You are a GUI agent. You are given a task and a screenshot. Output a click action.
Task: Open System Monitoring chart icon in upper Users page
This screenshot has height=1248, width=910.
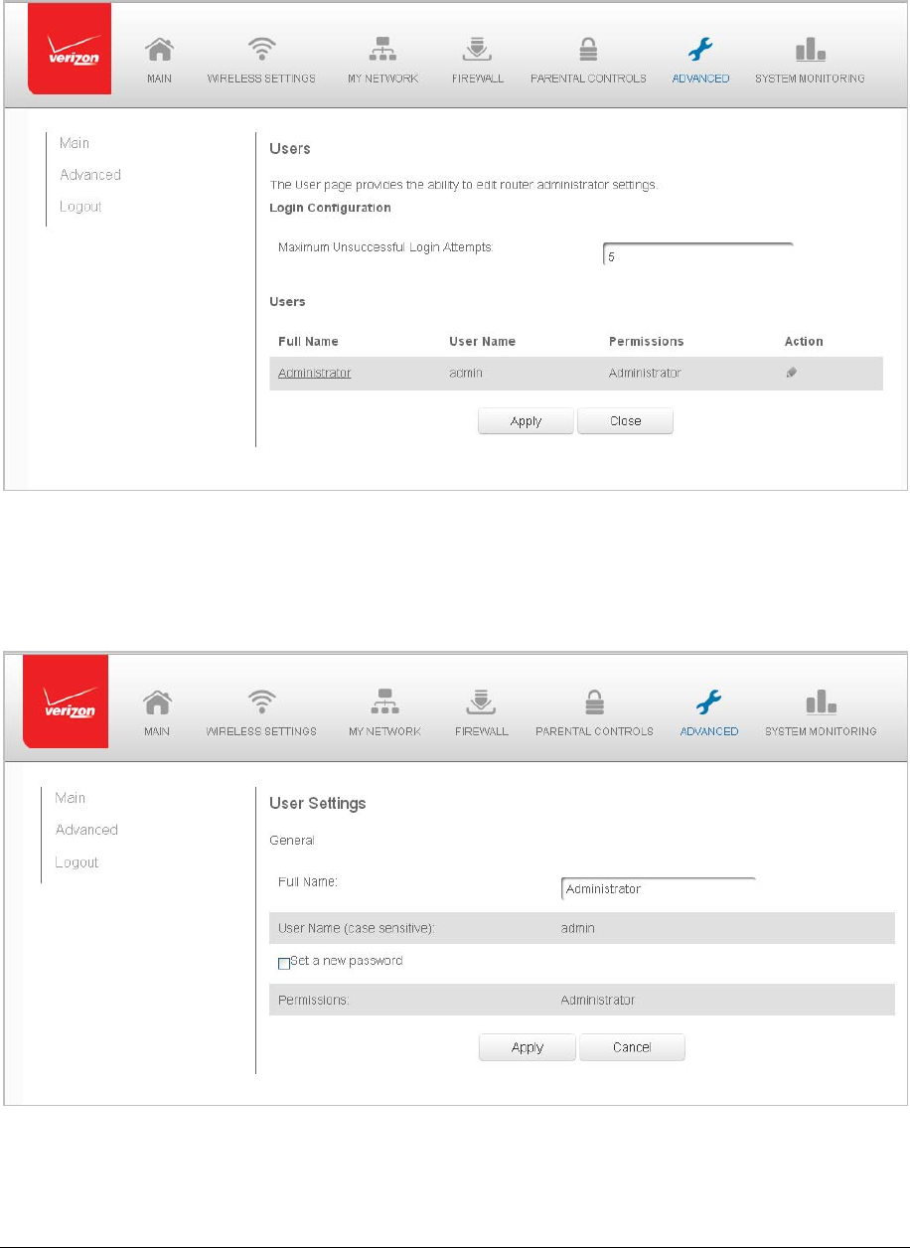[x=809, y=51]
